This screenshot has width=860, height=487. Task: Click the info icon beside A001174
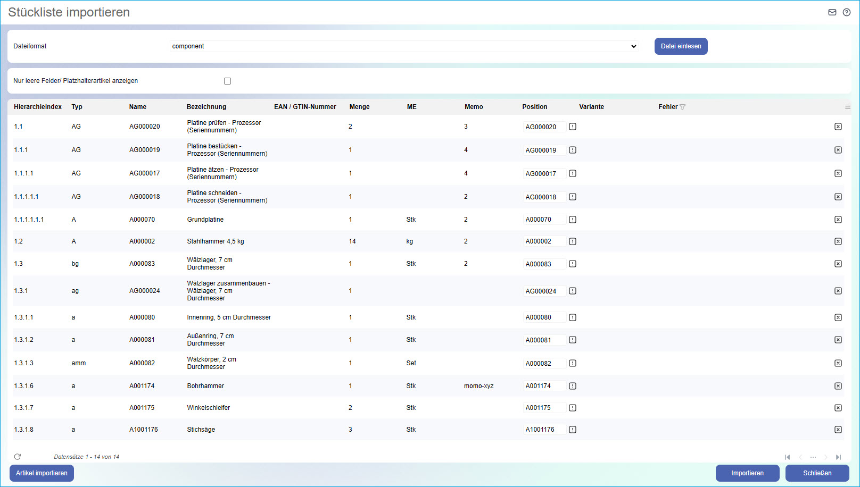(x=573, y=386)
